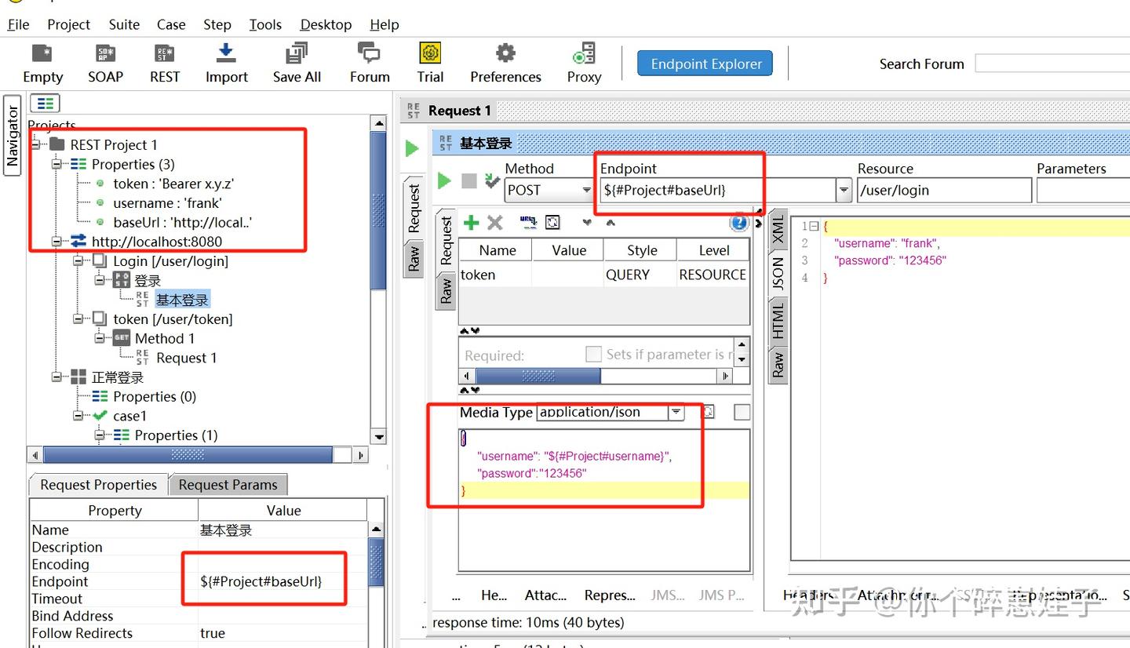The image size is (1130, 648).
Task: Remove the parameter with the grey X icon
Action: (x=494, y=223)
